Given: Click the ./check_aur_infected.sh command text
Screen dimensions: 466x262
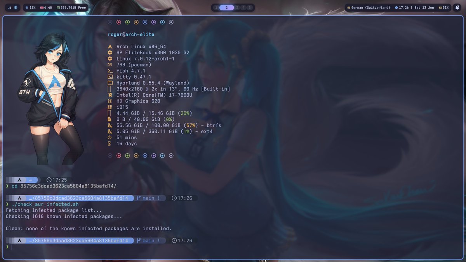Looking at the screenshot, I should coord(45,204).
